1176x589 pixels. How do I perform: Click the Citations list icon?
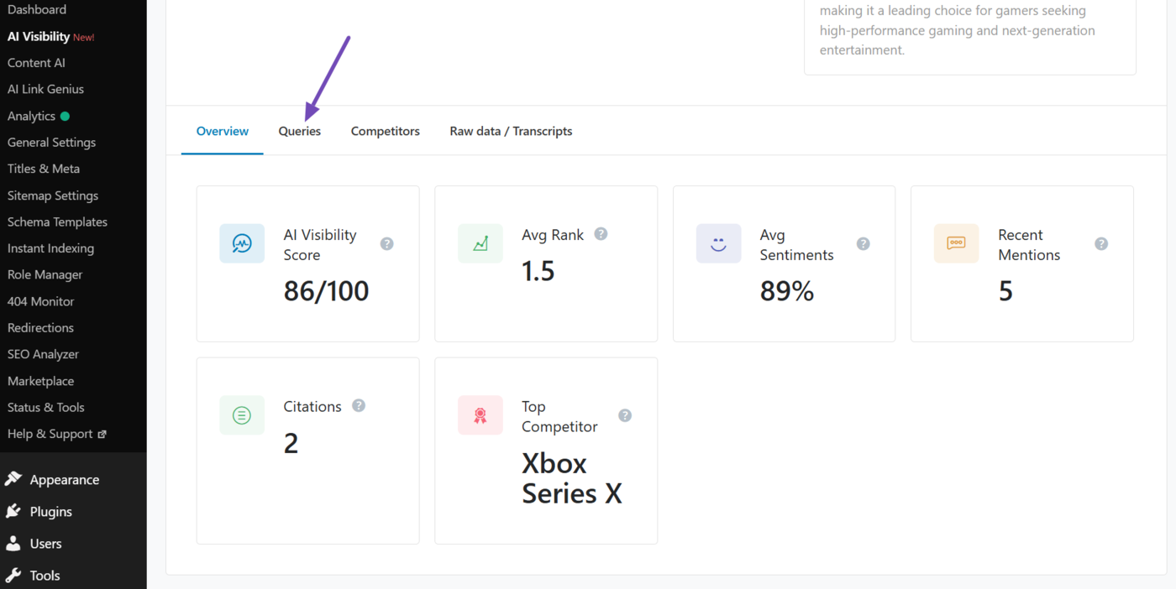[242, 415]
